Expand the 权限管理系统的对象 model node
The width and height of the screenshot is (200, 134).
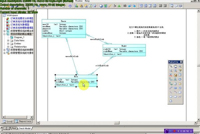(x=4, y=53)
